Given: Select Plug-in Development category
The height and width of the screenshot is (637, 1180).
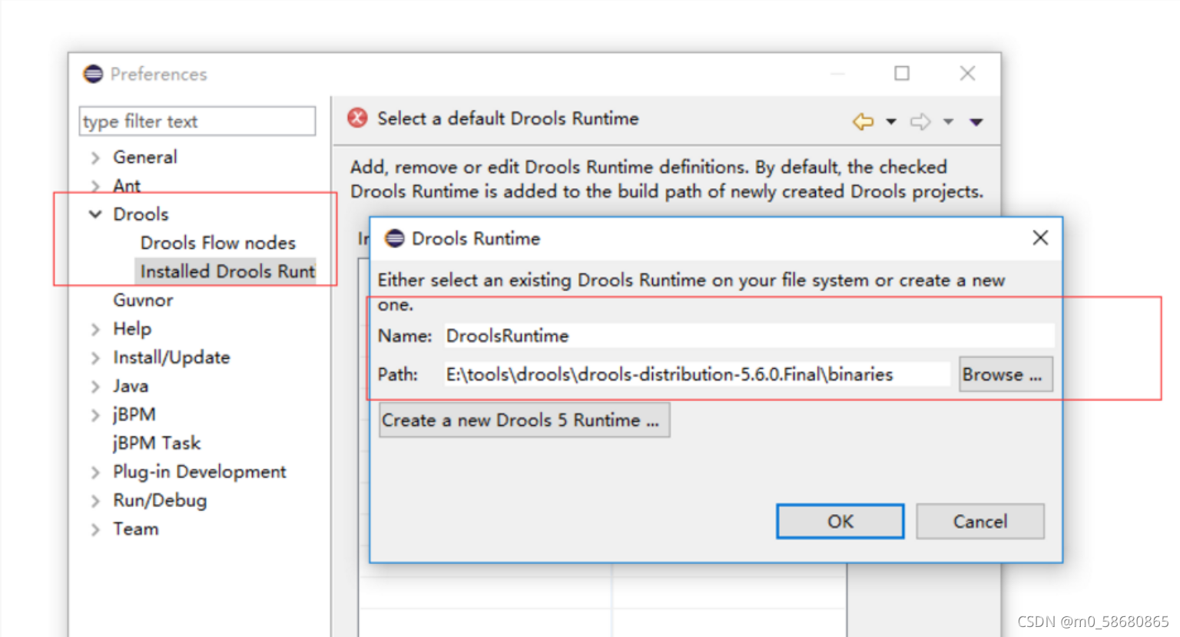Looking at the screenshot, I should 200,472.
